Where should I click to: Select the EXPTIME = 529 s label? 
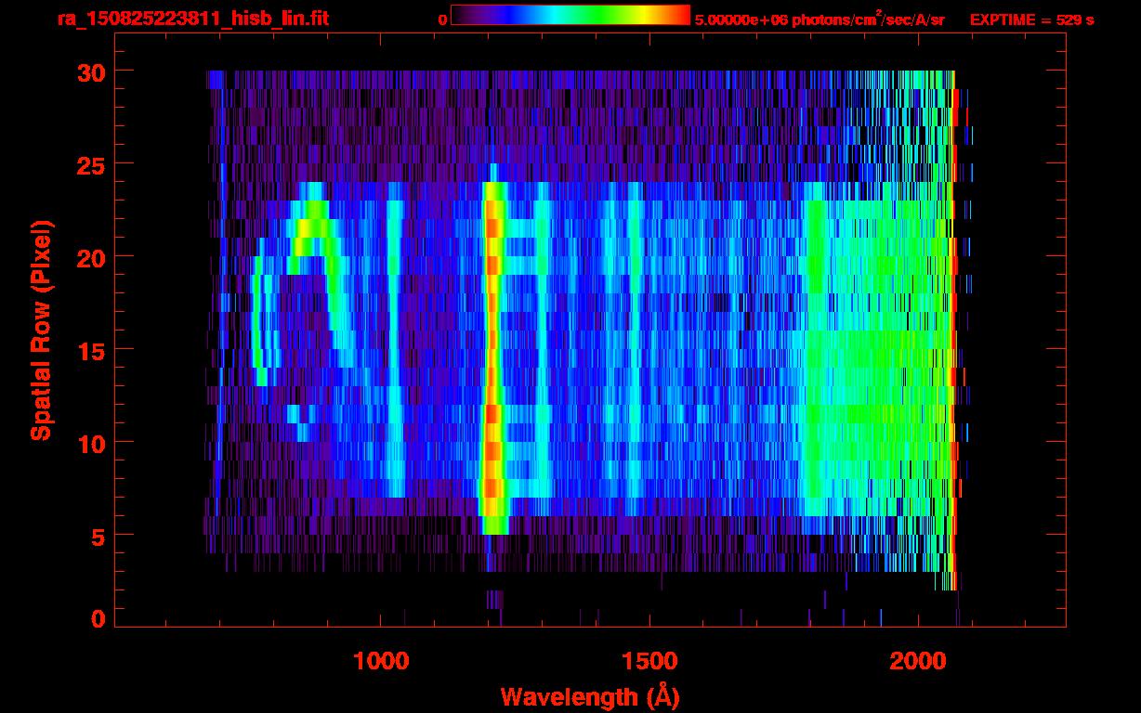1031,19
